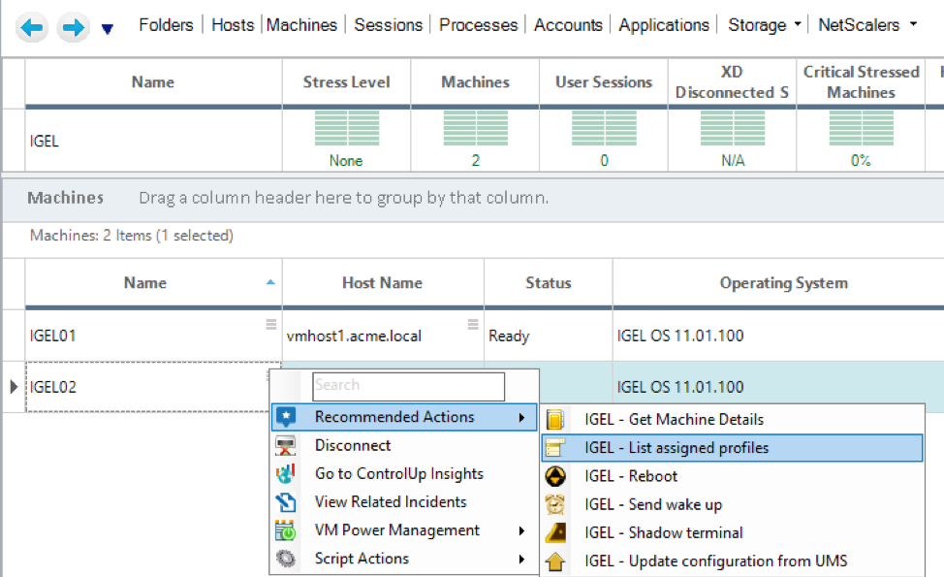The height and width of the screenshot is (577, 944).
Task: Switch to the Sessions view
Action: click(389, 25)
